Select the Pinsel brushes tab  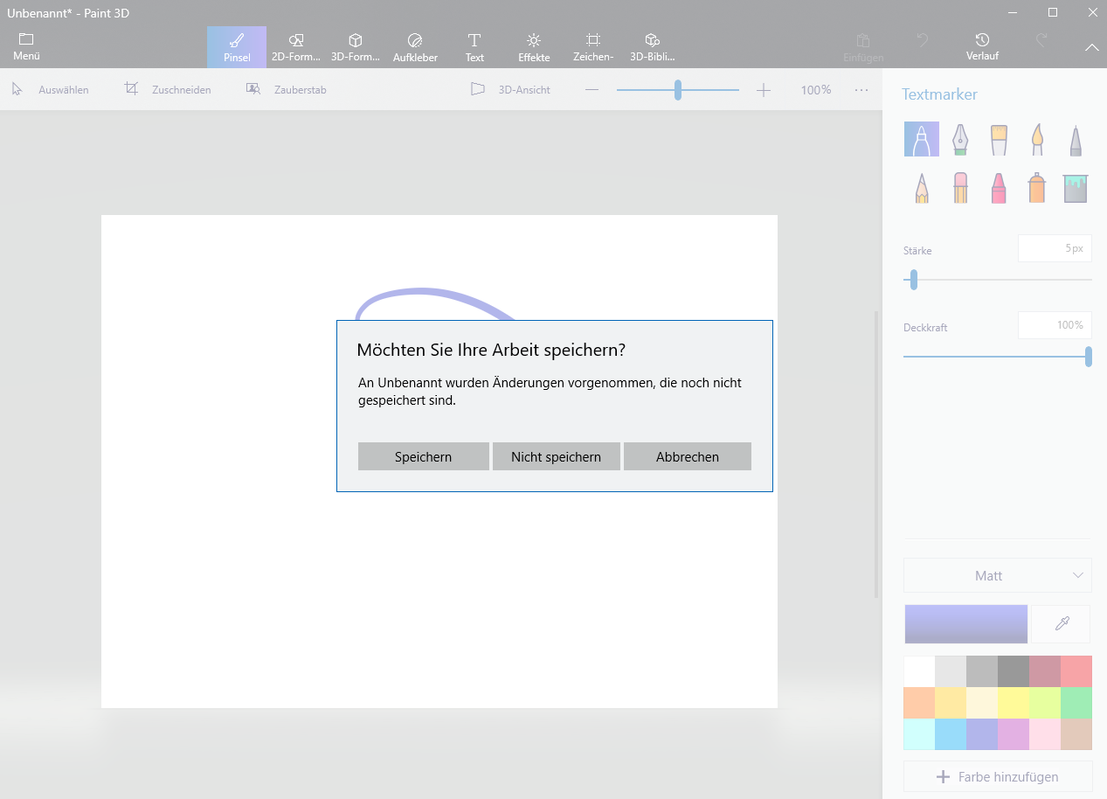point(237,47)
